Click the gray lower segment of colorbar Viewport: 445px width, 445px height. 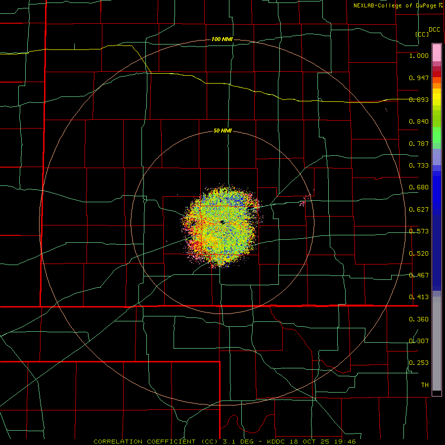[437, 344]
